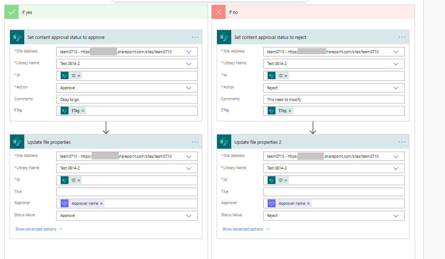Click the red X icon of 'If no'
Viewport: 445px width, 259px height.
[218, 12]
